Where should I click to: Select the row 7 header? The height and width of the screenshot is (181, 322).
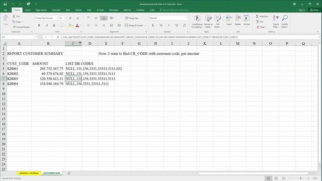pos(4,78)
